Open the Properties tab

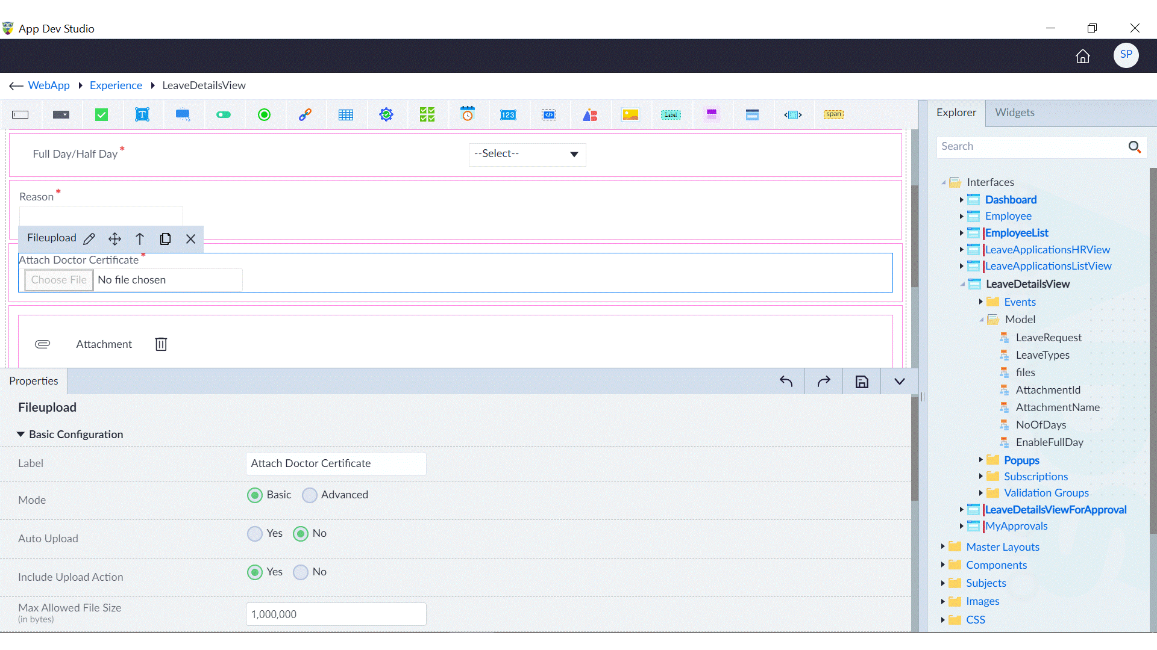point(34,381)
